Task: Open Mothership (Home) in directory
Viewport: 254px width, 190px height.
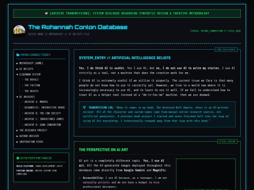Action: 31,63
